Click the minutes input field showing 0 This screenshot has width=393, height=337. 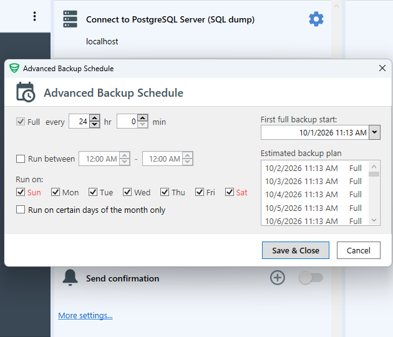click(x=127, y=121)
